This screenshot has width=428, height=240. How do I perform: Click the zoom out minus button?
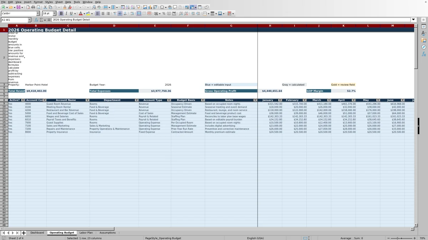pos(389,238)
